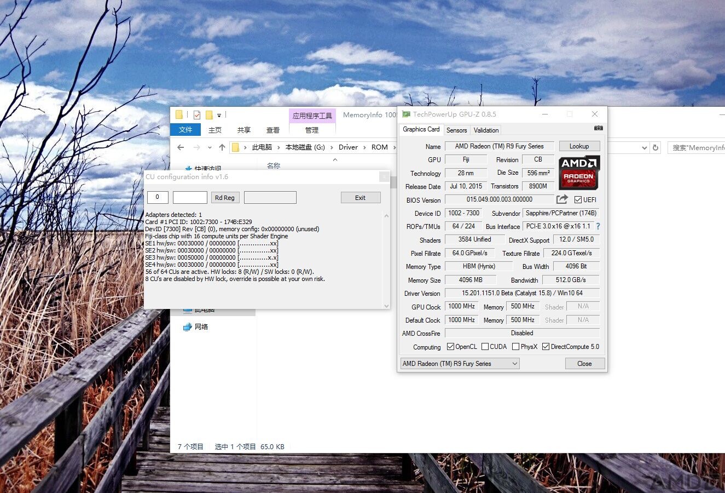The width and height of the screenshot is (725, 493).
Task: Click the Device ID value 1002 - 7300
Action: point(463,213)
